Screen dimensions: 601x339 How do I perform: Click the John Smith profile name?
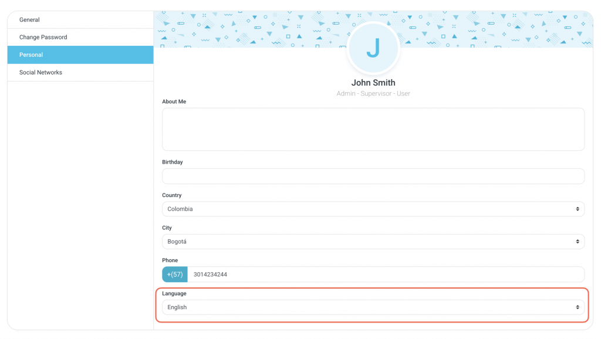tap(373, 83)
